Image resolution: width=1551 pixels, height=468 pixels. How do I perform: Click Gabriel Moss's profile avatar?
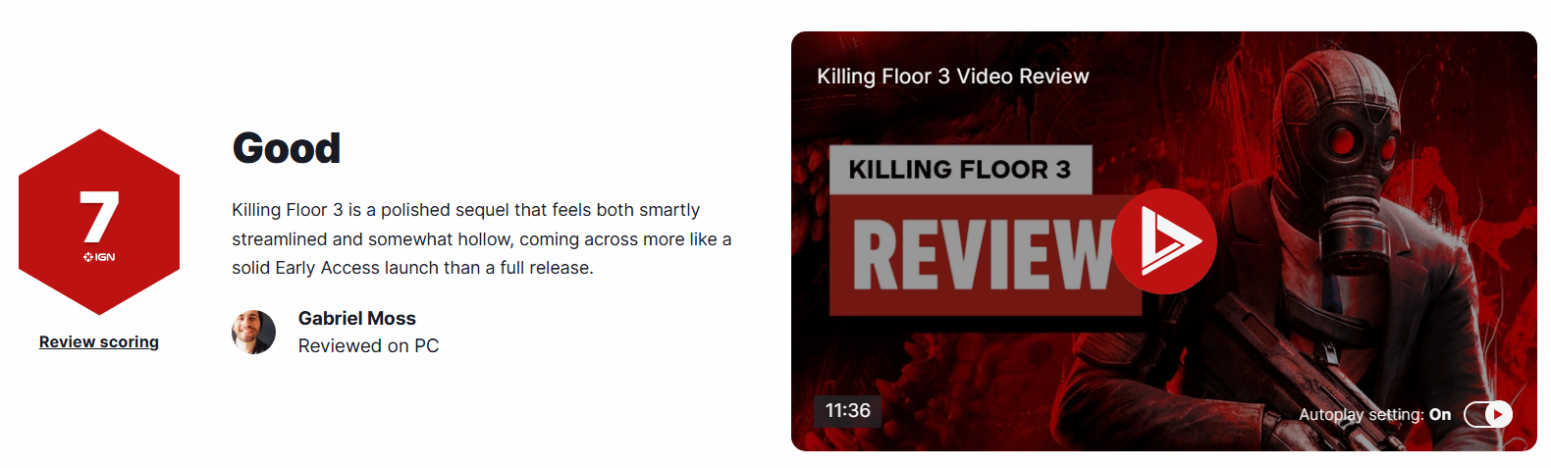[x=253, y=333]
